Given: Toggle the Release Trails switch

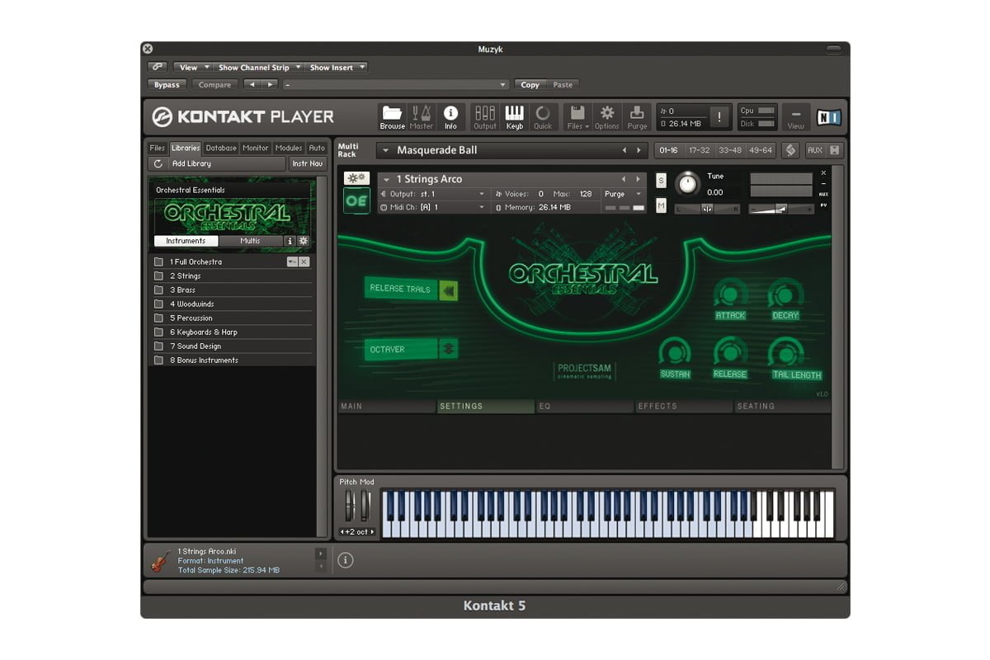Looking at the screenshot, I should pyautogui.click(x=448, y=289).
